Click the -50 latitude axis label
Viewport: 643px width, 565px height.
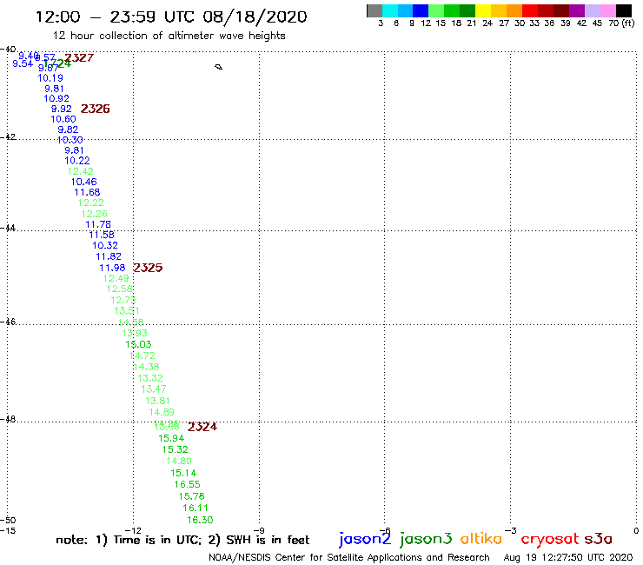[x=8, y=521]
